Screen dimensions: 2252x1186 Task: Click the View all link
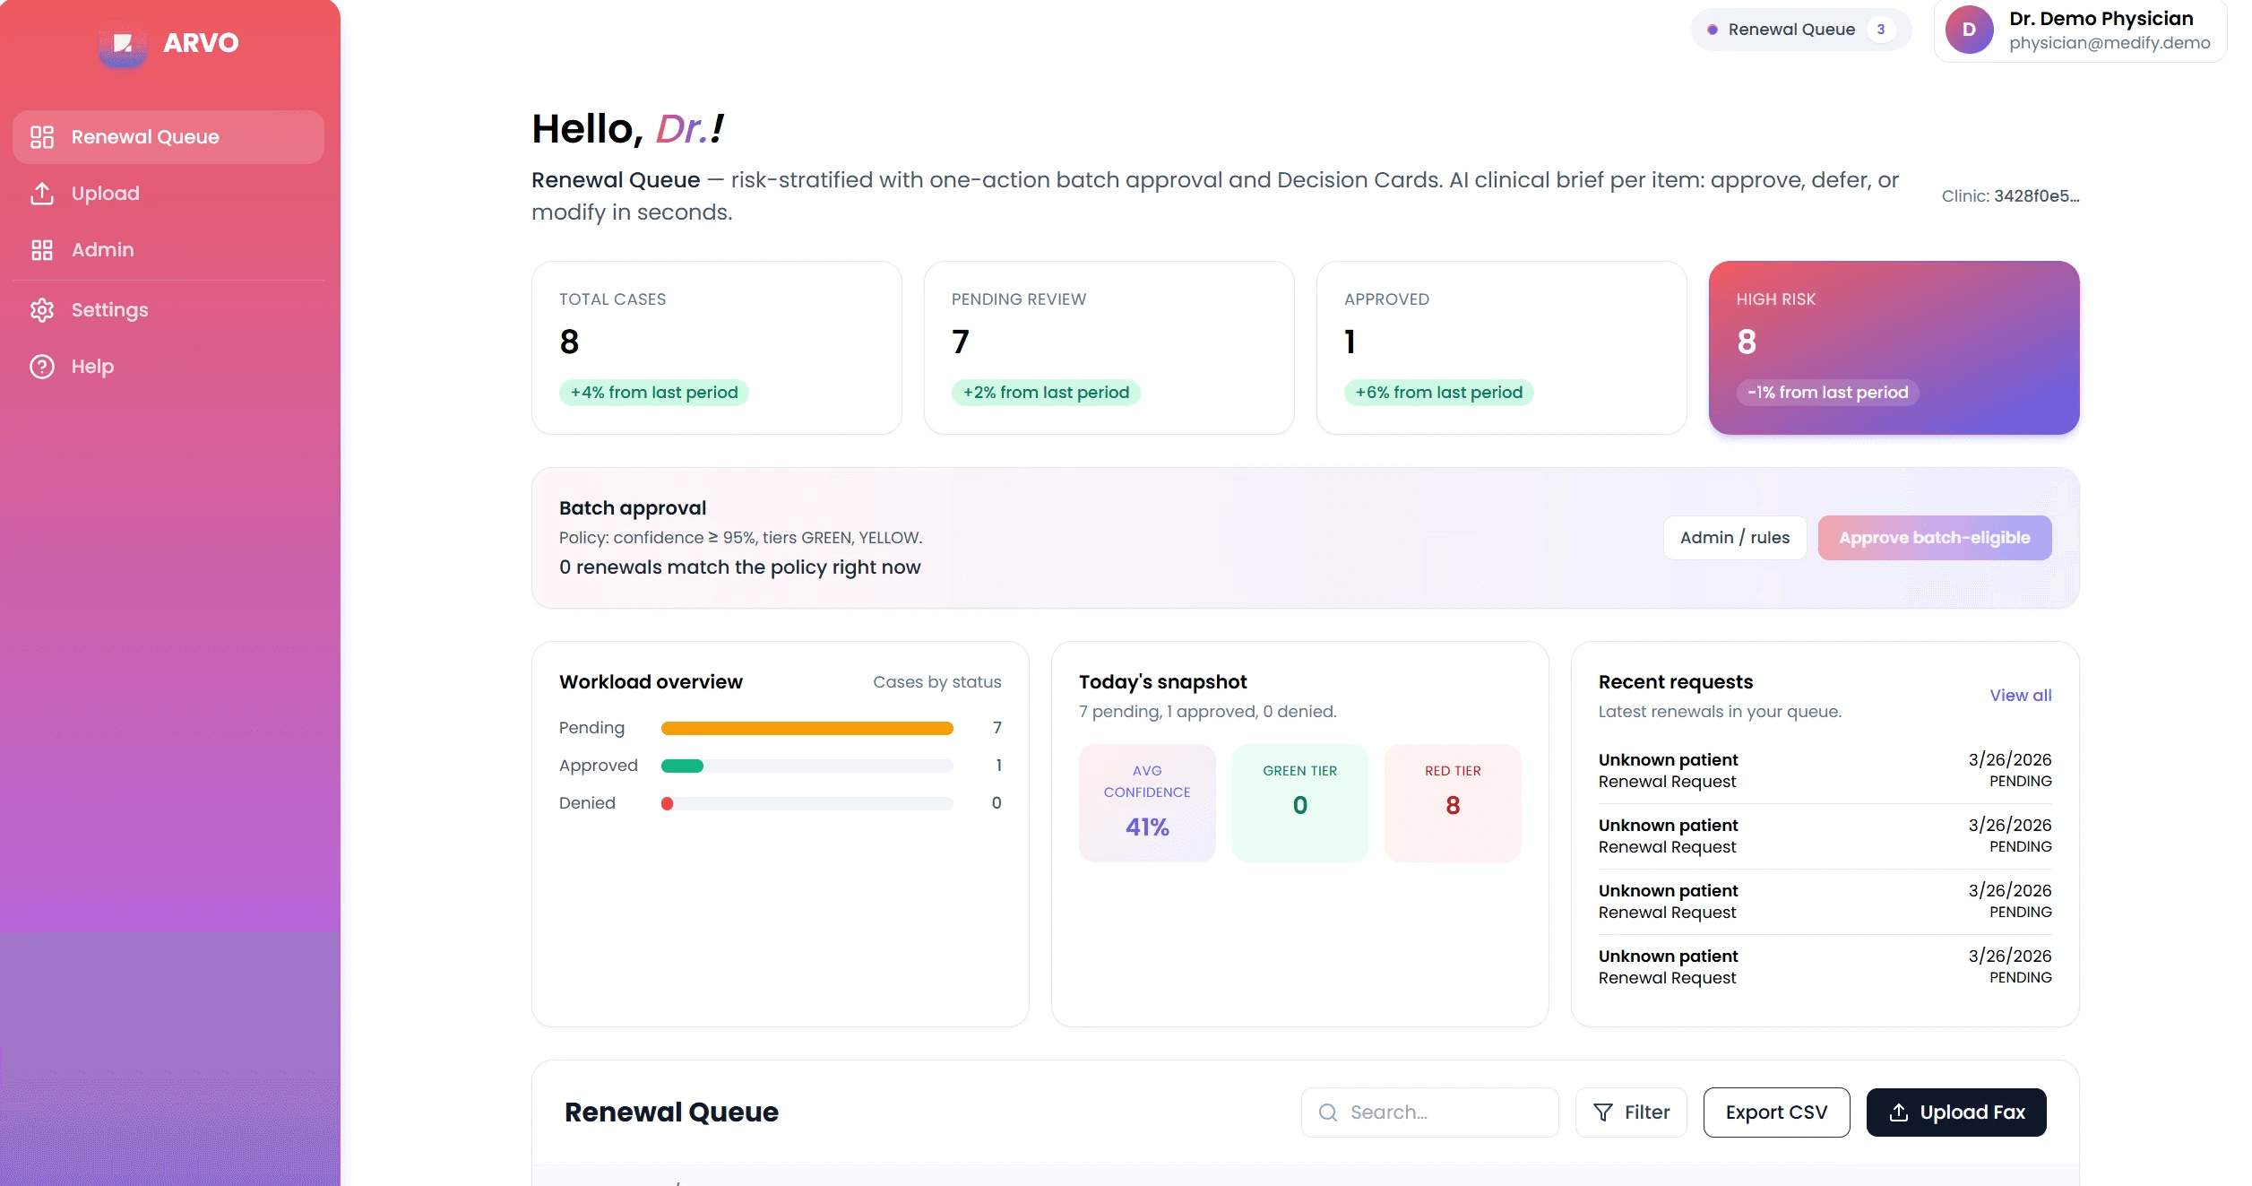[2020, 696]
